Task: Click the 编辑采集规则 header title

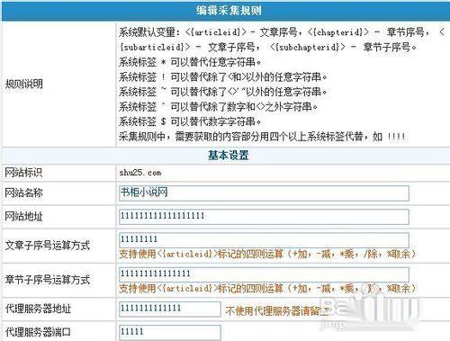Action: click(229, 11)
